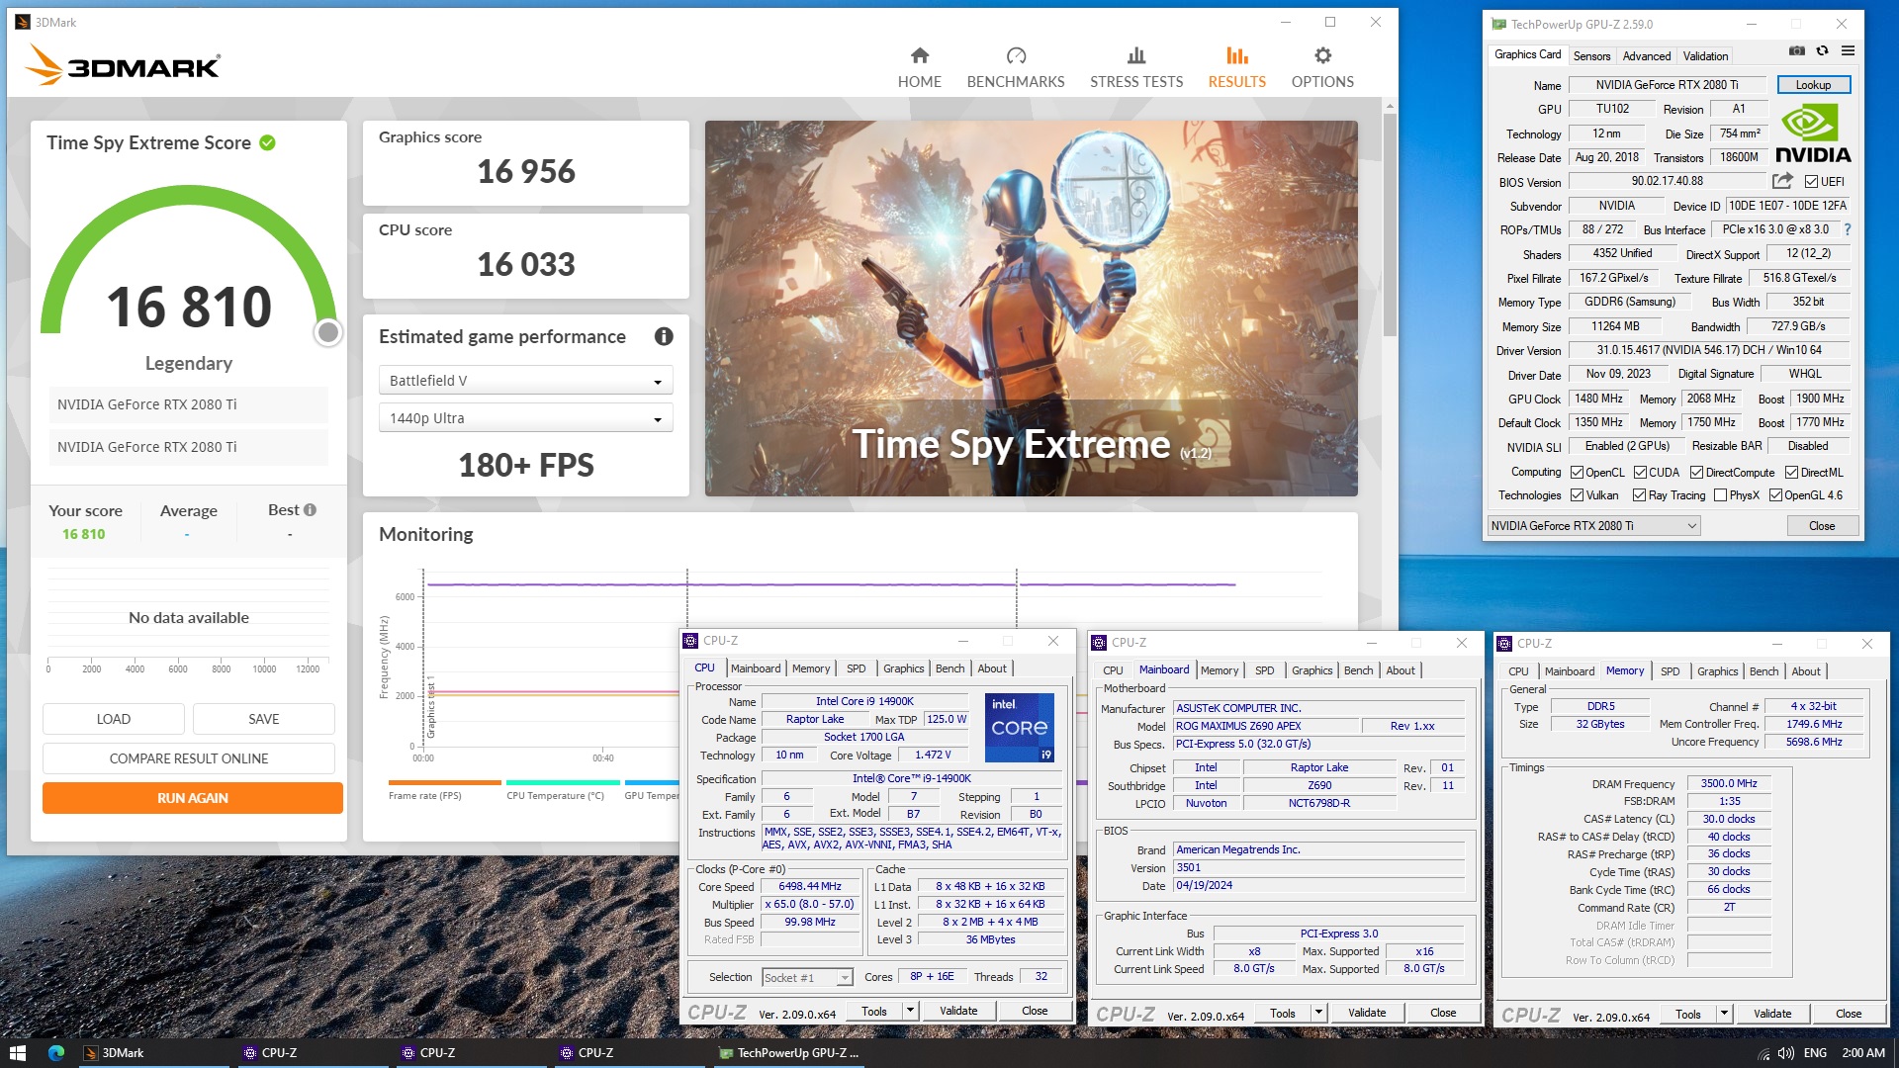Click the taskbar clock showing 2:00 AM
The height and width of the screenshot is (1068, 1899).
pyautogui.click(x=1863, y=1053)
